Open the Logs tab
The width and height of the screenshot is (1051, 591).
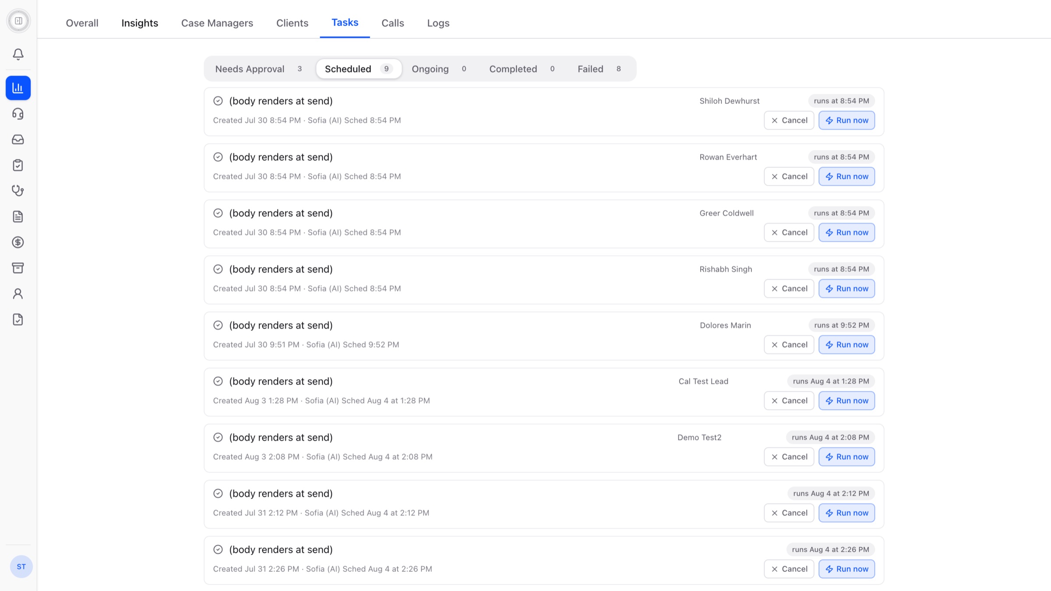click(x=438, y=23)
